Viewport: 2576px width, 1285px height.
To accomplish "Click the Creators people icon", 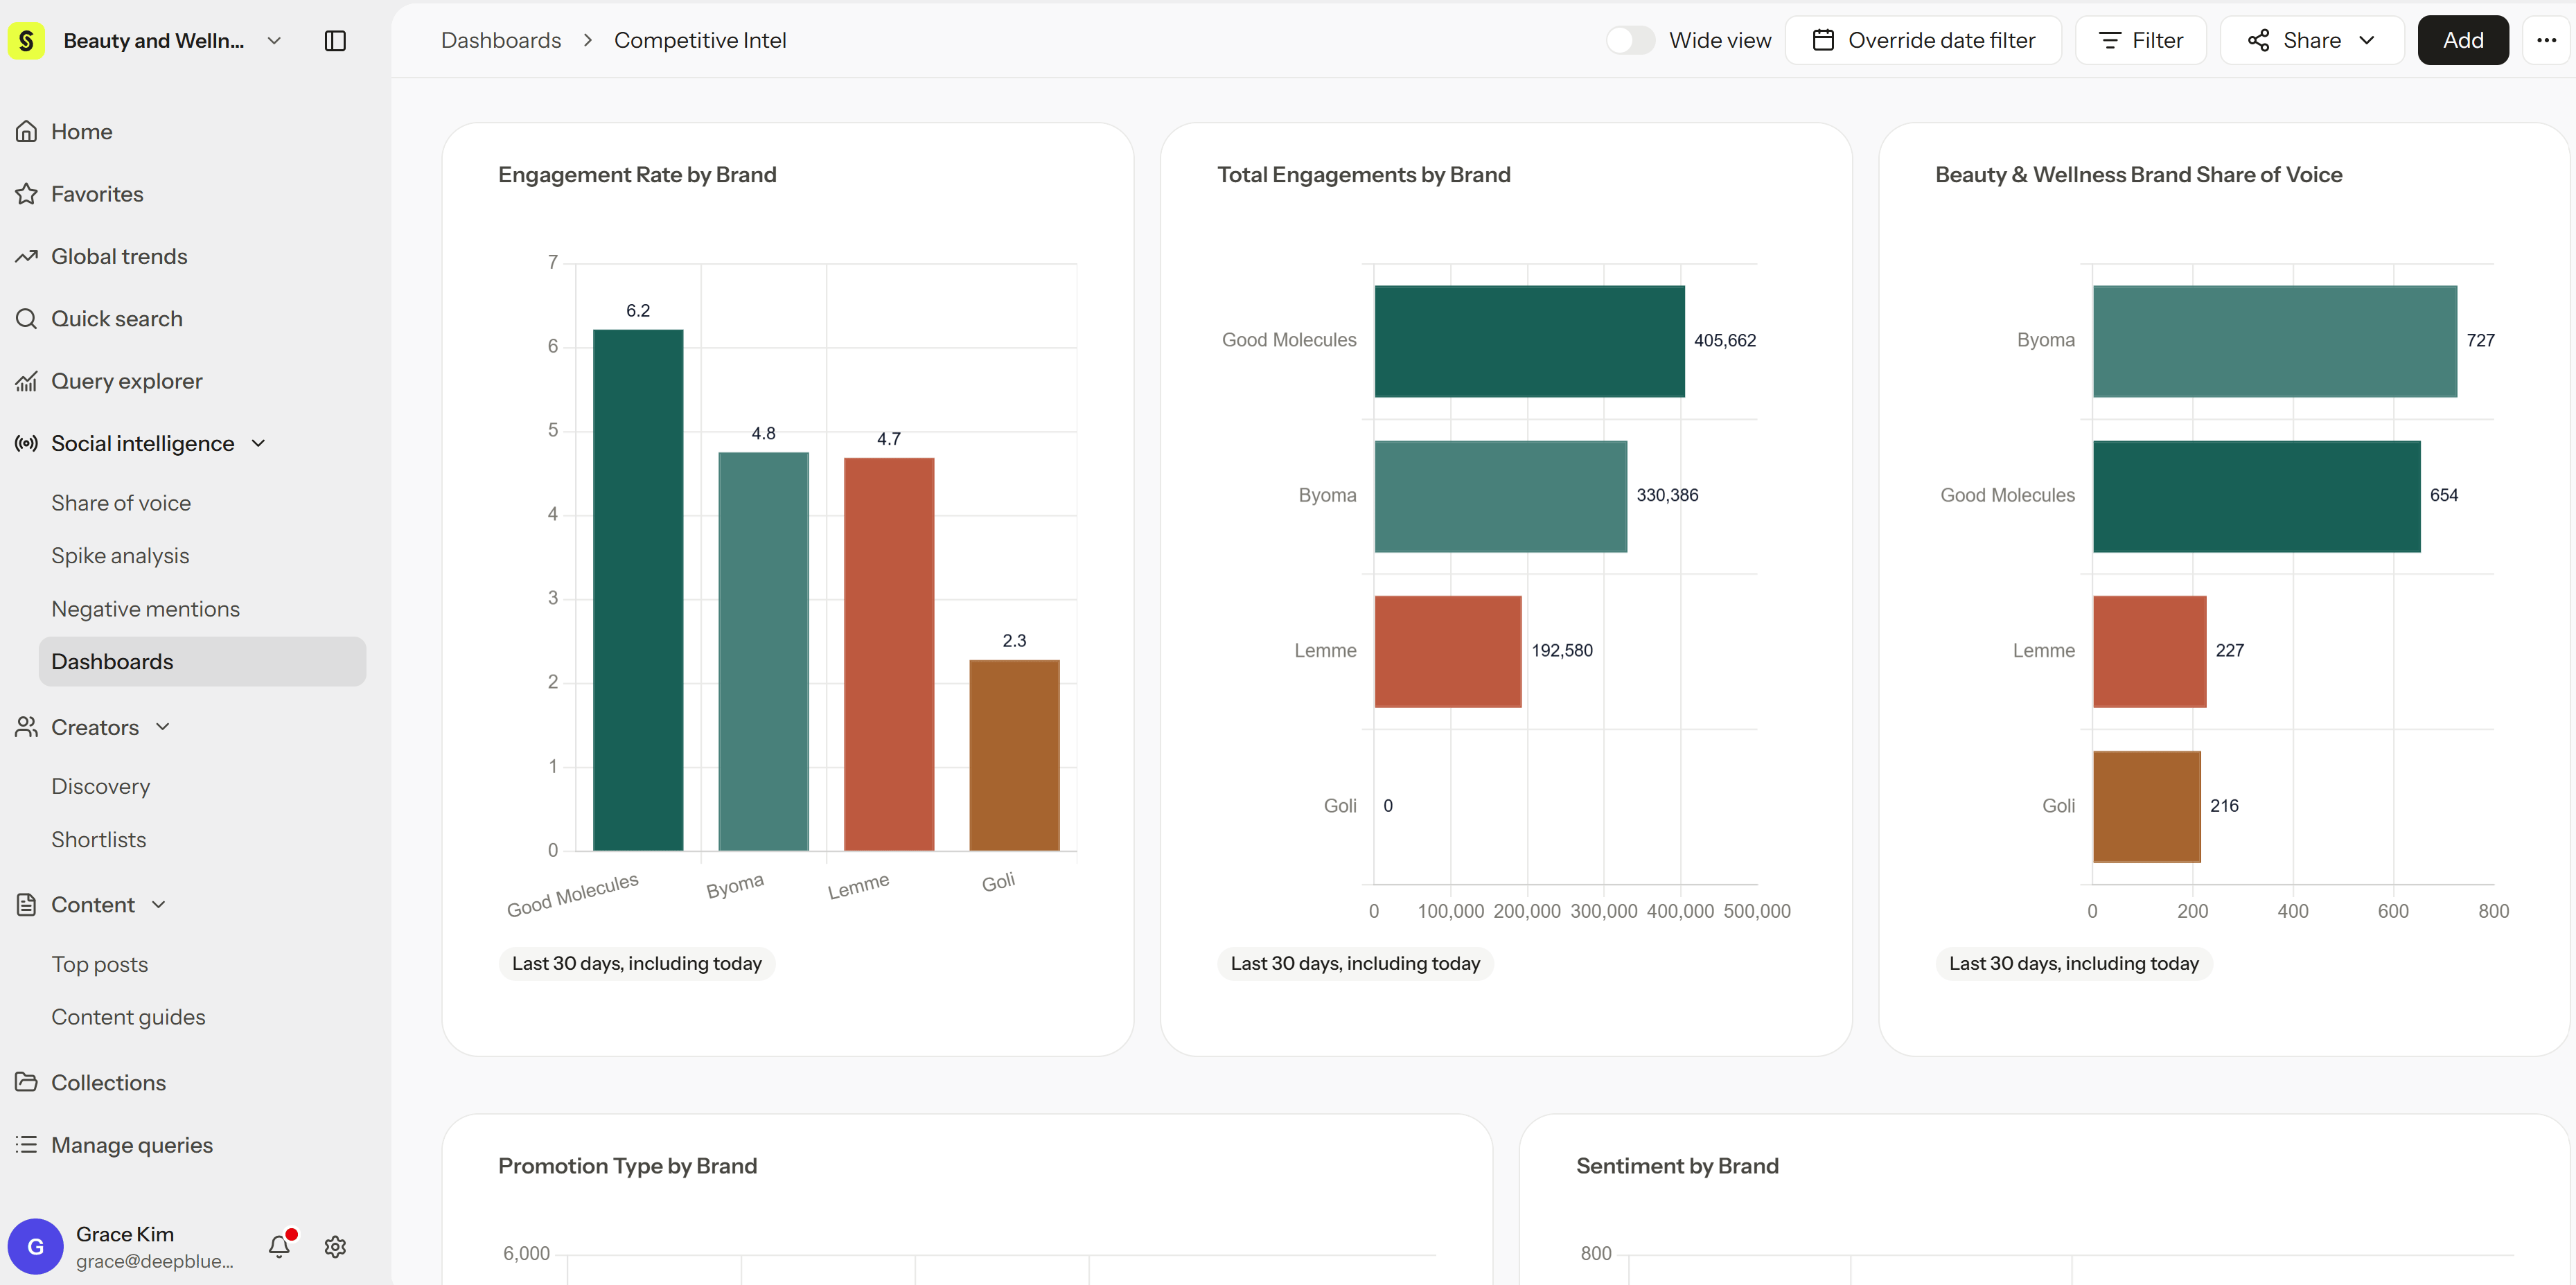I will [x=27, y=727].
